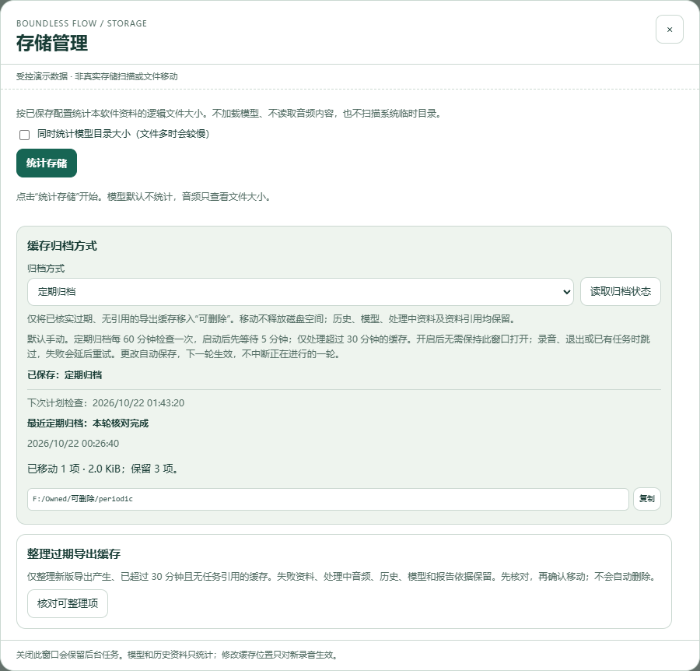Image resolution: width=700 pixels, height=671 pixels.
Task: Click the 仅整理新版导出产生 description text
Action: (343, 577)
